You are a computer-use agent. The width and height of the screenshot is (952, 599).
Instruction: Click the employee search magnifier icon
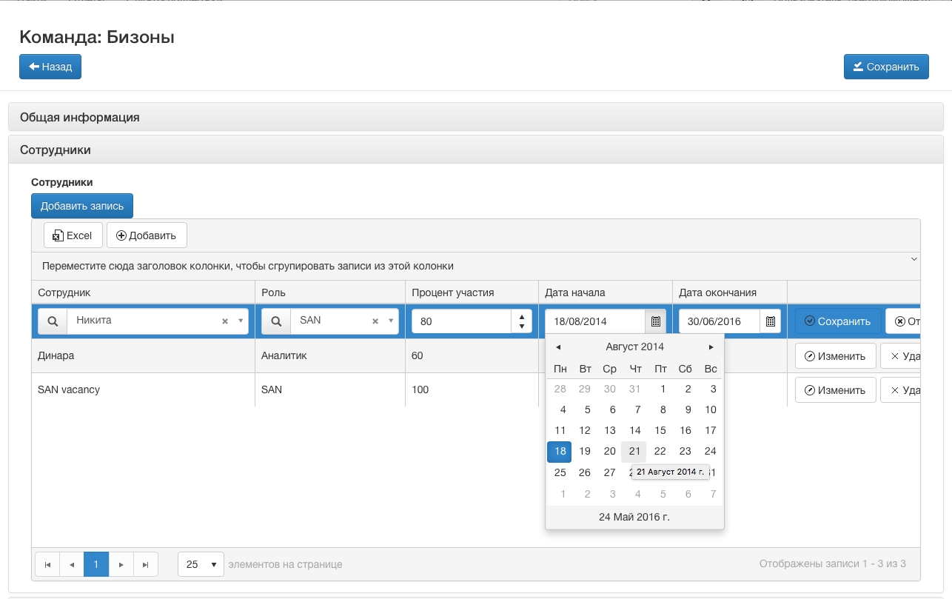click(x=53, y=321)
